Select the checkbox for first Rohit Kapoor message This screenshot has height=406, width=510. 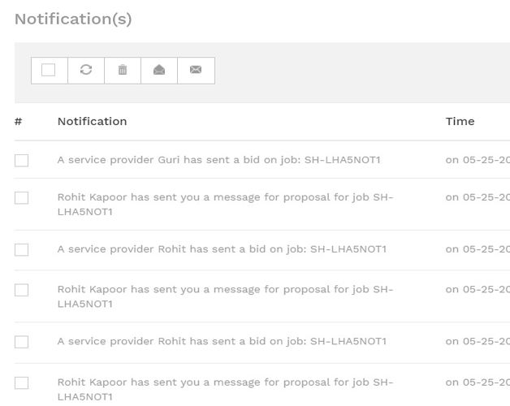pyautogui.click(x=21, y=198)
